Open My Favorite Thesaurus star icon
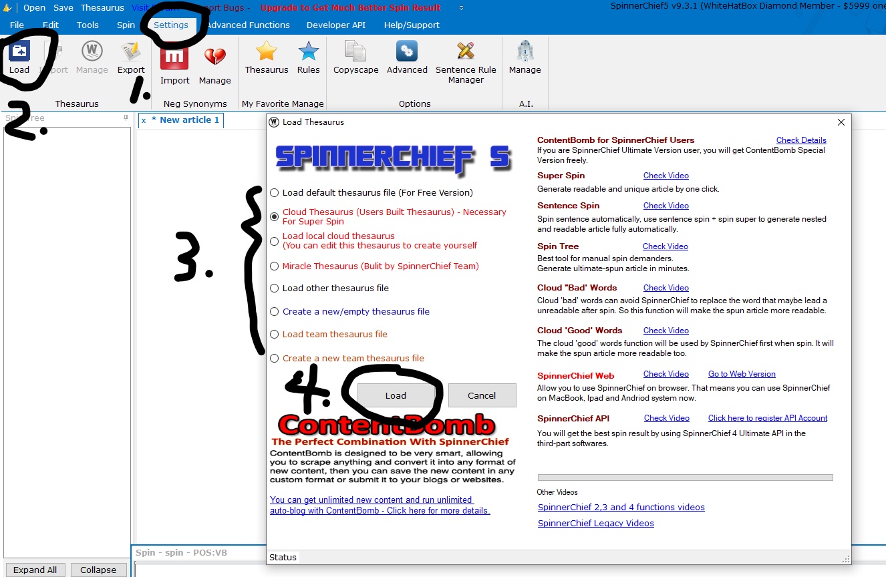 click(x=267, y=52)
